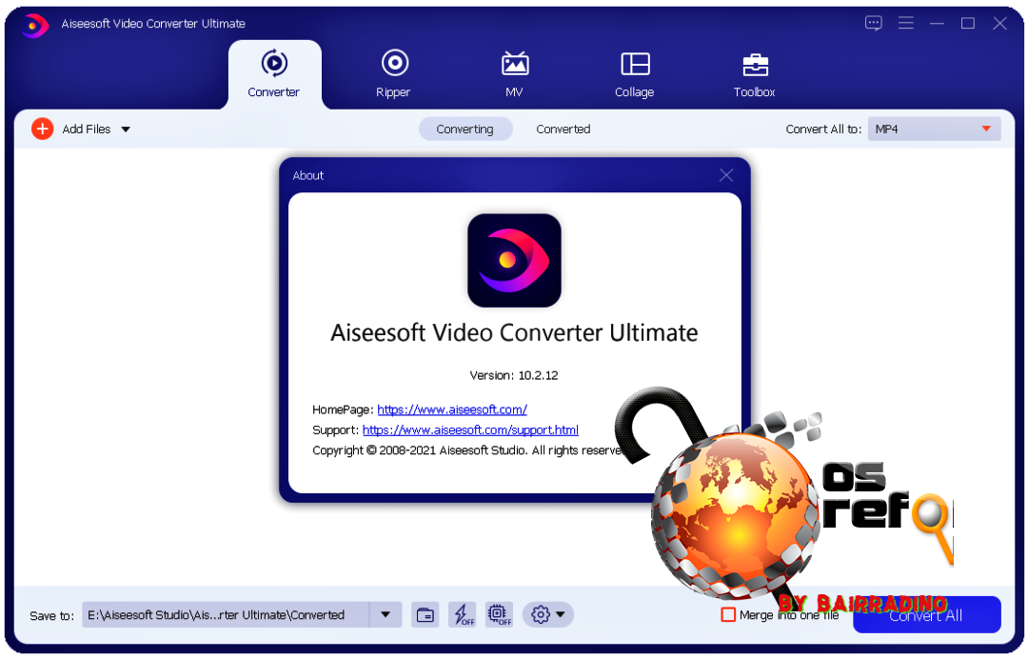Expand the Add Files dropdown arrow
This screenshot has height=659, width=1028.
click(x=126, y=130)
